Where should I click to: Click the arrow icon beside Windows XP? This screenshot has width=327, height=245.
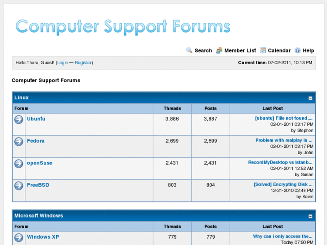tap(19, 237)
